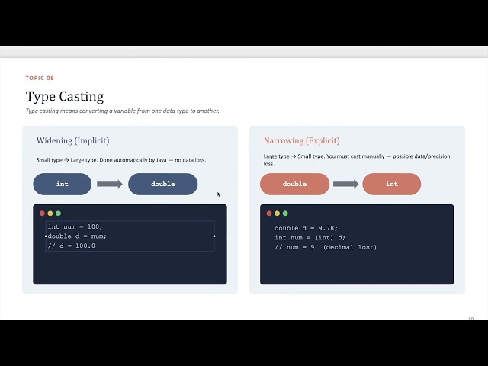Click the "Narrowing (Explicit)" heading
The image size is (488, 366).
click(302, 140)
